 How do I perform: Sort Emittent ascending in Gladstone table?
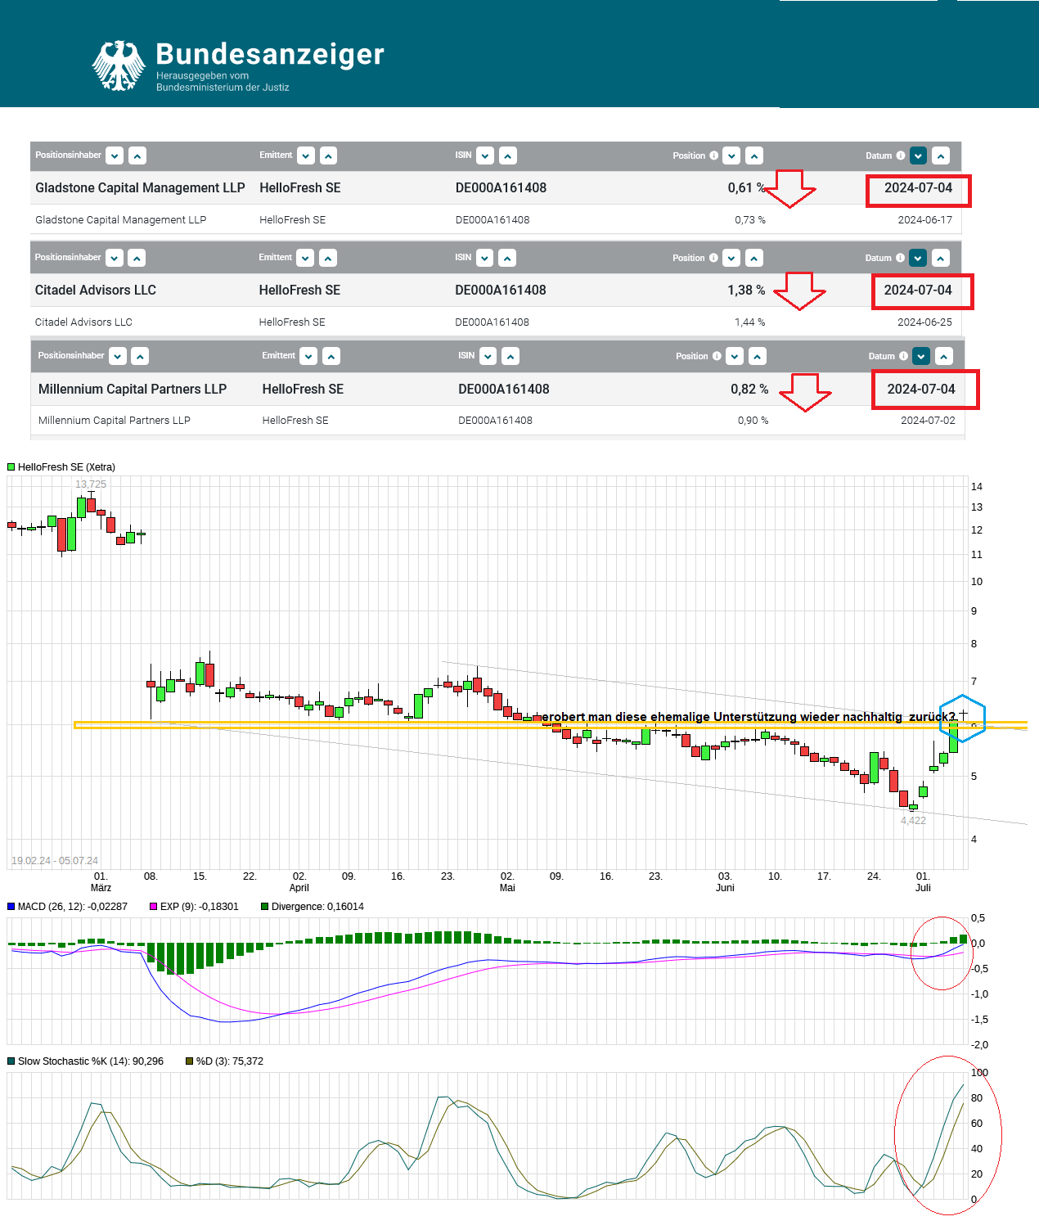click(x=328, y=155)
